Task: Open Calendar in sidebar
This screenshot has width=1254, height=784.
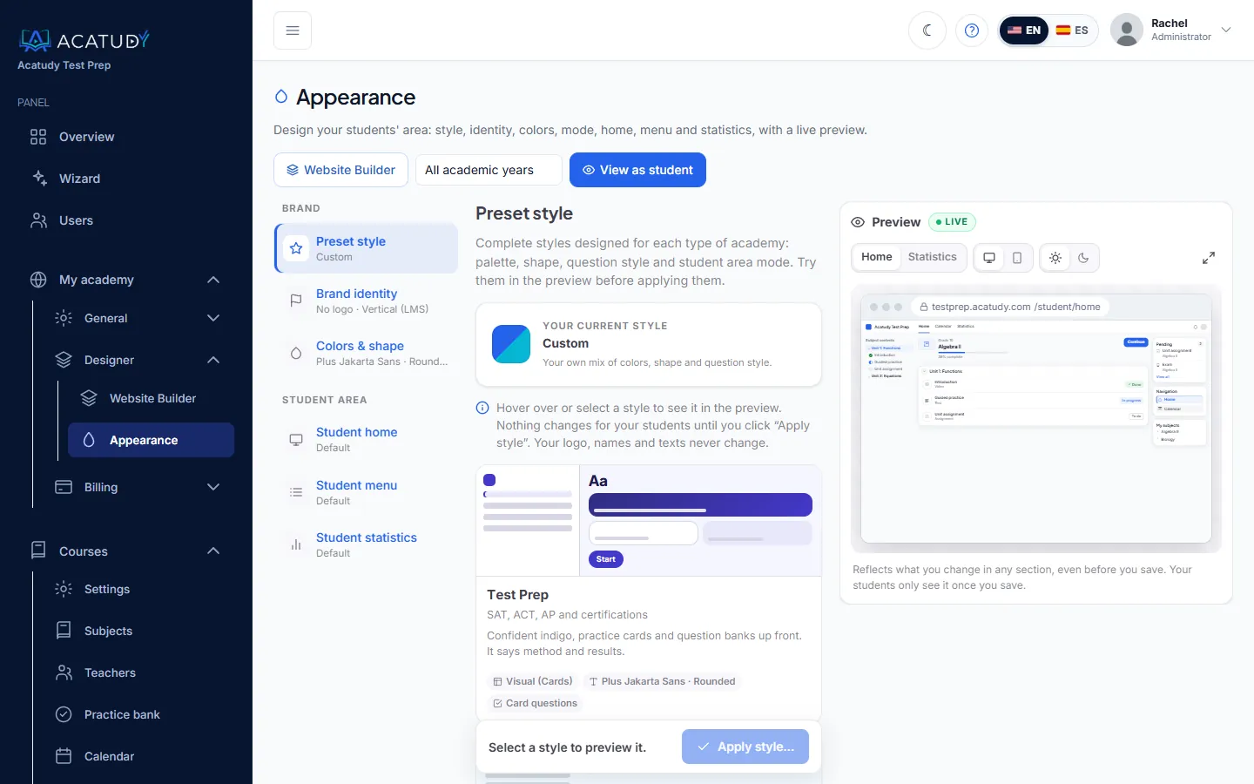Action: tap(139, 756)
